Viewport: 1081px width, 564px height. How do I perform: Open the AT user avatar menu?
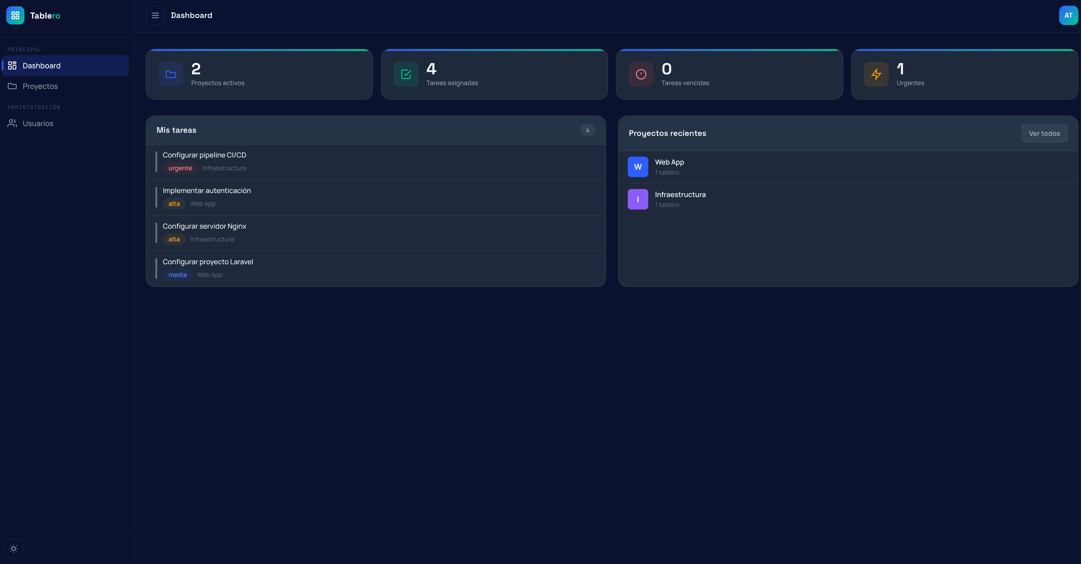1068,16
